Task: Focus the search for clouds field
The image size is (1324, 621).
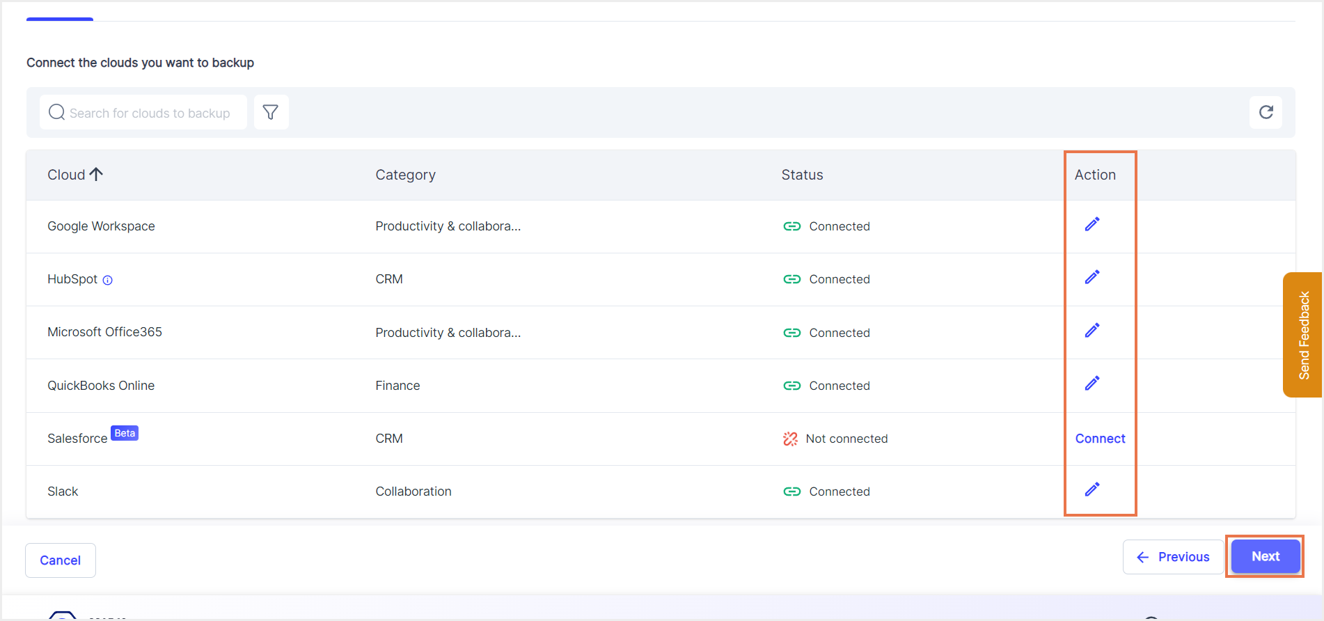Action: tap(143, 113)
